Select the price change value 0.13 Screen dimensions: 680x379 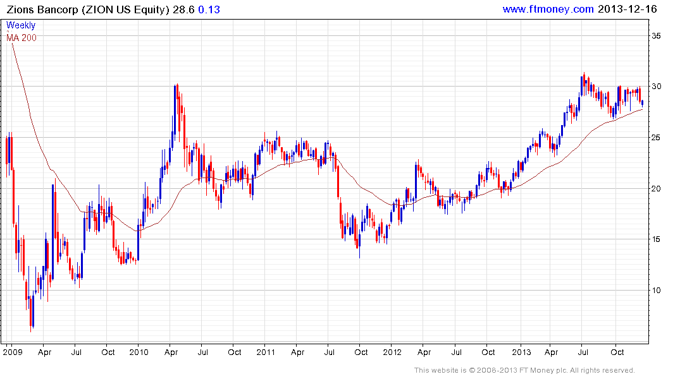209,9
